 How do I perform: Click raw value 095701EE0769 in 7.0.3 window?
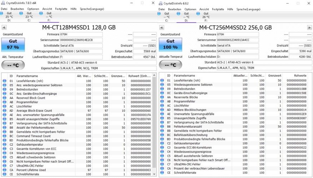coord(141,119)
